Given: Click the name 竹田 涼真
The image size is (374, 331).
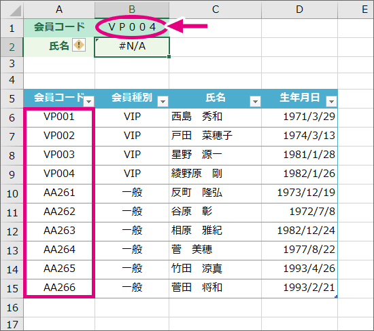Looking at the screenshot, I should pos(197,269).
